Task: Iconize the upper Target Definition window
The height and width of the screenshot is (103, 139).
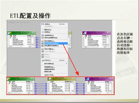Action: tap(108, 32)
